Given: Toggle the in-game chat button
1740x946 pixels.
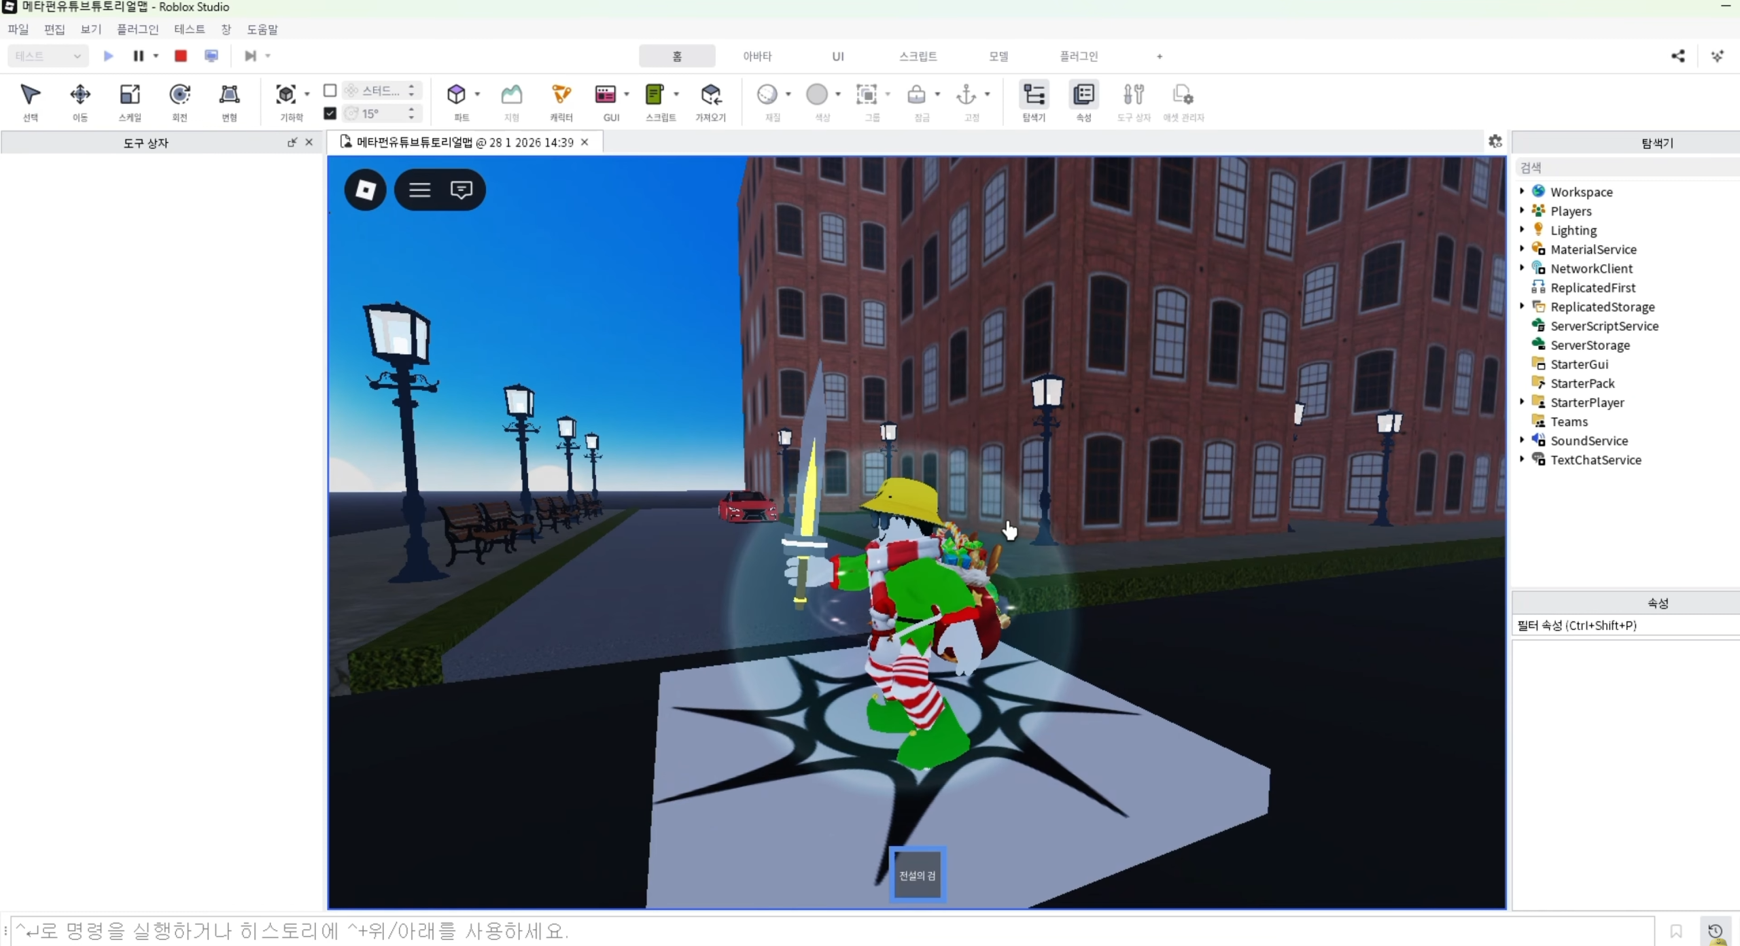Looking at the screenshot, I should [461, 190].
